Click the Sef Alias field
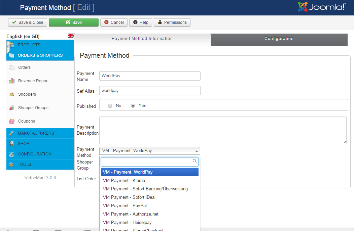This screenshot has width=354, height=231. point(150,91)
